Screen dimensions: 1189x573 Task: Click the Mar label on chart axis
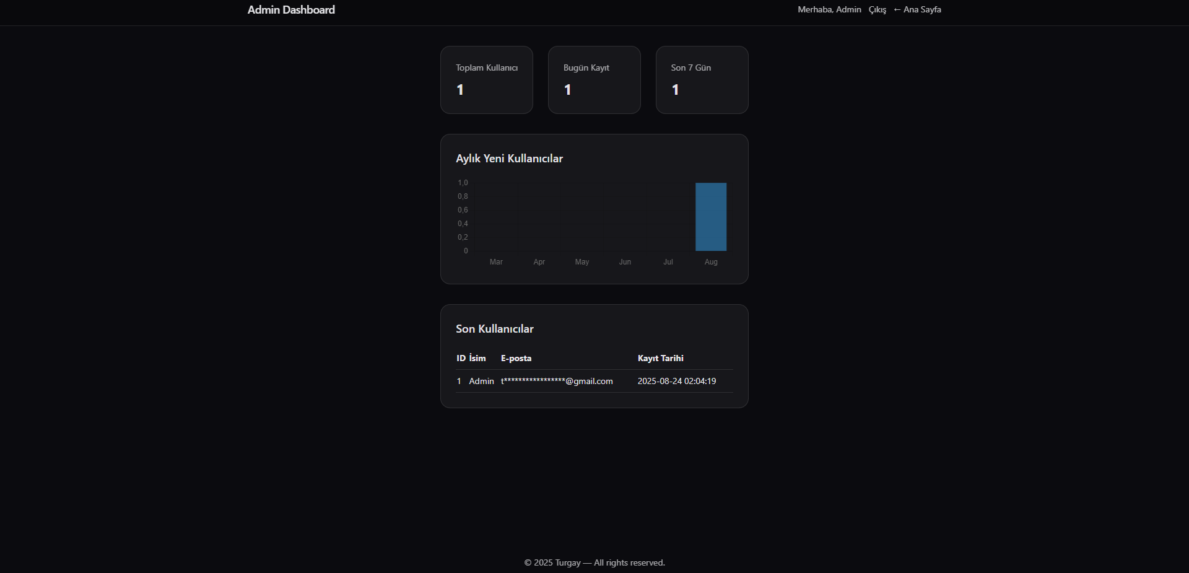tap(496, 262)
